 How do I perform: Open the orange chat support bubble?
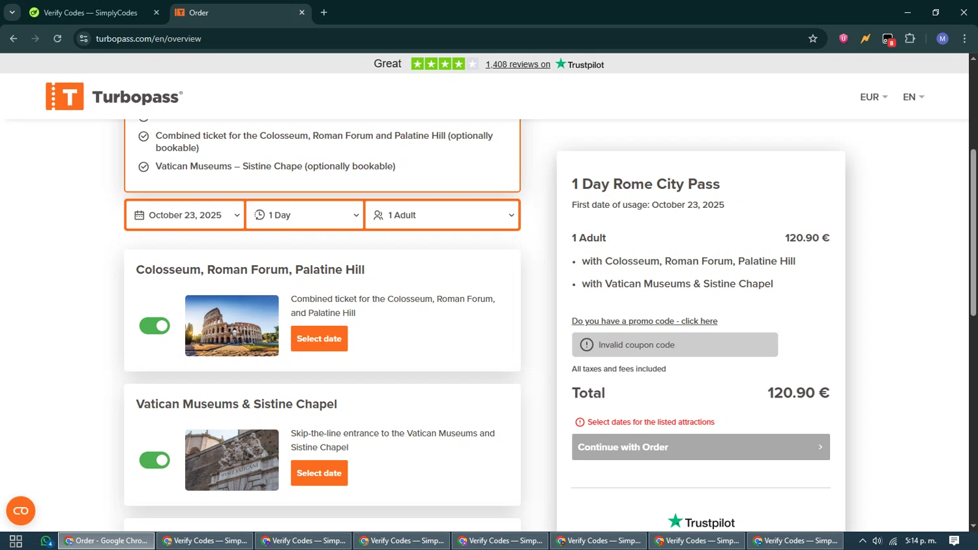coord(21,511)
